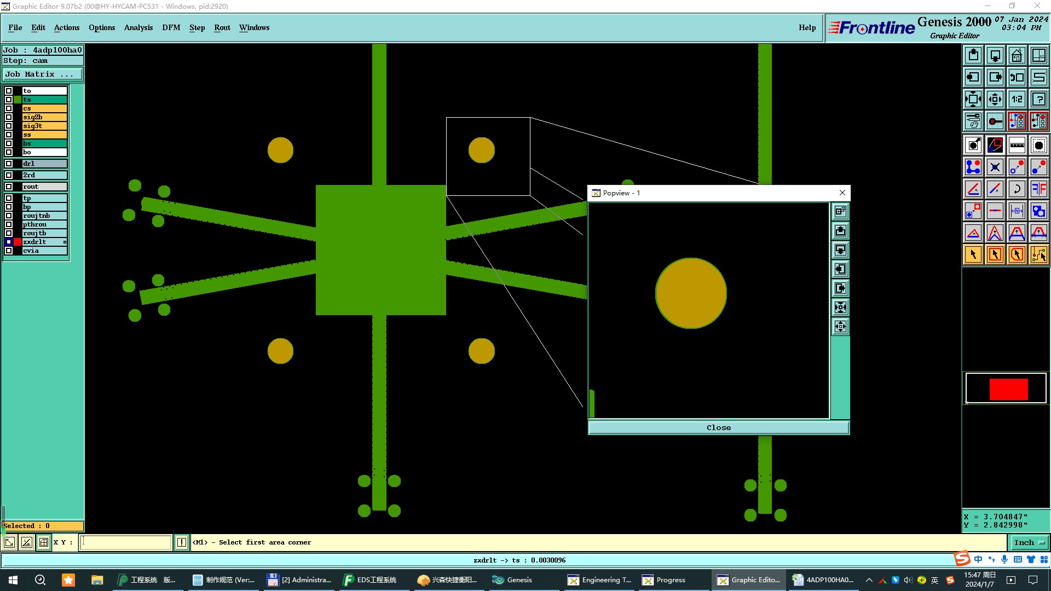Toggle the checkbox for layer rout
This screenshot has height=591, width=1051.
pos(9,187)
